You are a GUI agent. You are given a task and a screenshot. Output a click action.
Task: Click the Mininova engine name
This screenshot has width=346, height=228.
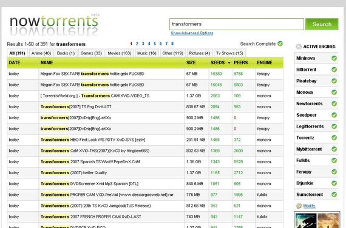click(x=305, y=58)
